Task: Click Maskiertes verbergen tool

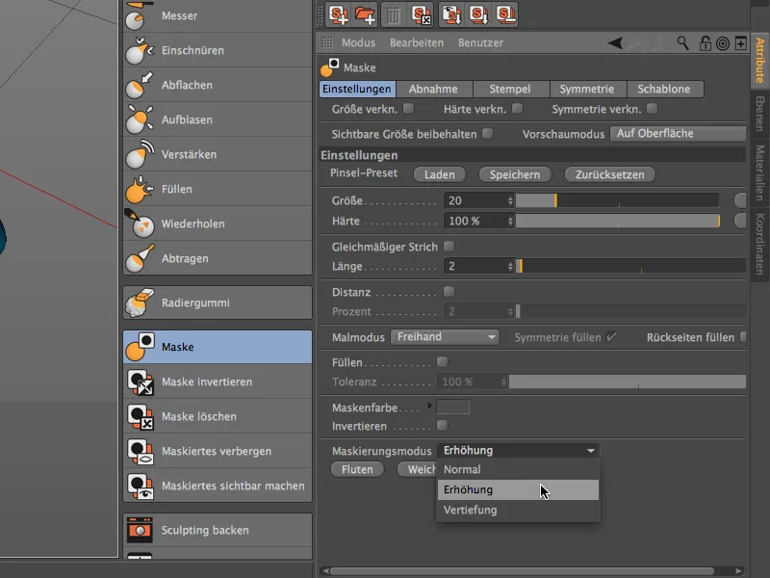Action: click(x=218, y=451)
